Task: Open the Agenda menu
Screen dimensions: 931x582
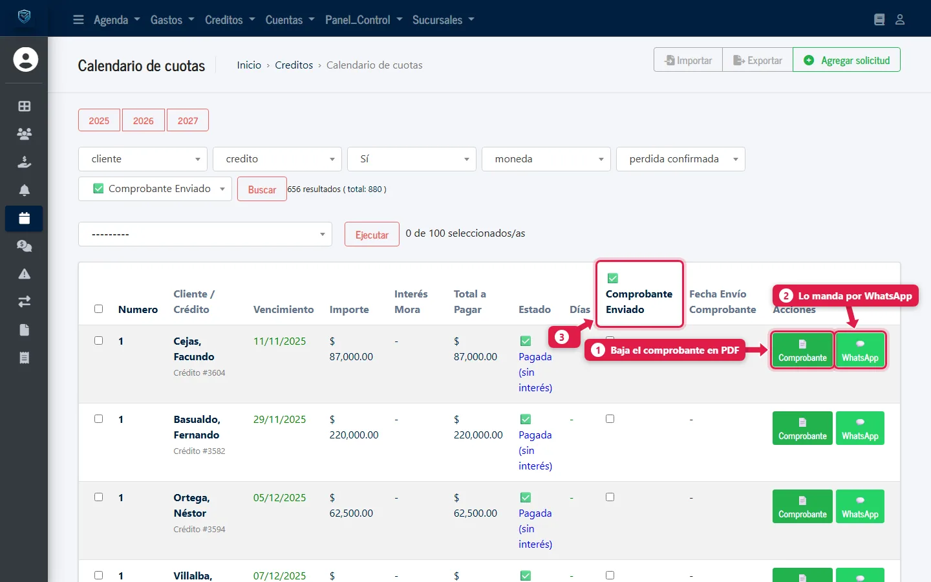Action: click(x=117, y=19)
